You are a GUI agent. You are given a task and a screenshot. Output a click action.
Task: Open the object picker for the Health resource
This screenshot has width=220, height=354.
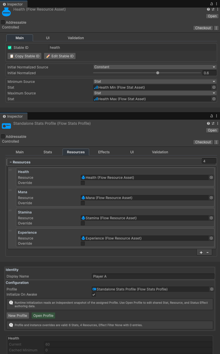[x=211, y=177]
